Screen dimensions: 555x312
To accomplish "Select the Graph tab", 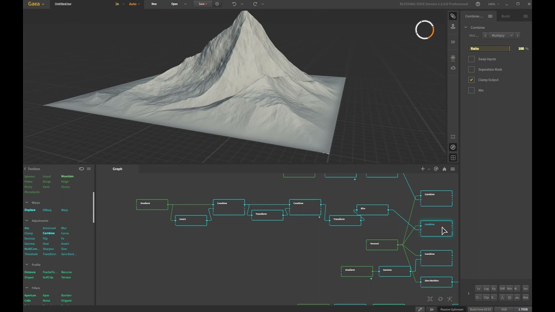I will (x=118, y=169).
